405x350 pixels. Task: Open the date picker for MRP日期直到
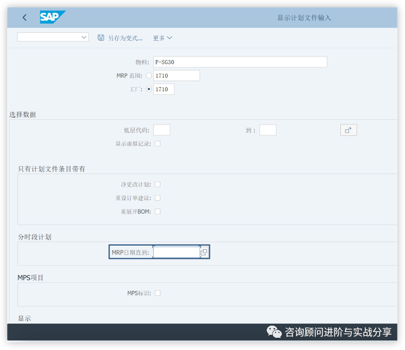(203, 252)
